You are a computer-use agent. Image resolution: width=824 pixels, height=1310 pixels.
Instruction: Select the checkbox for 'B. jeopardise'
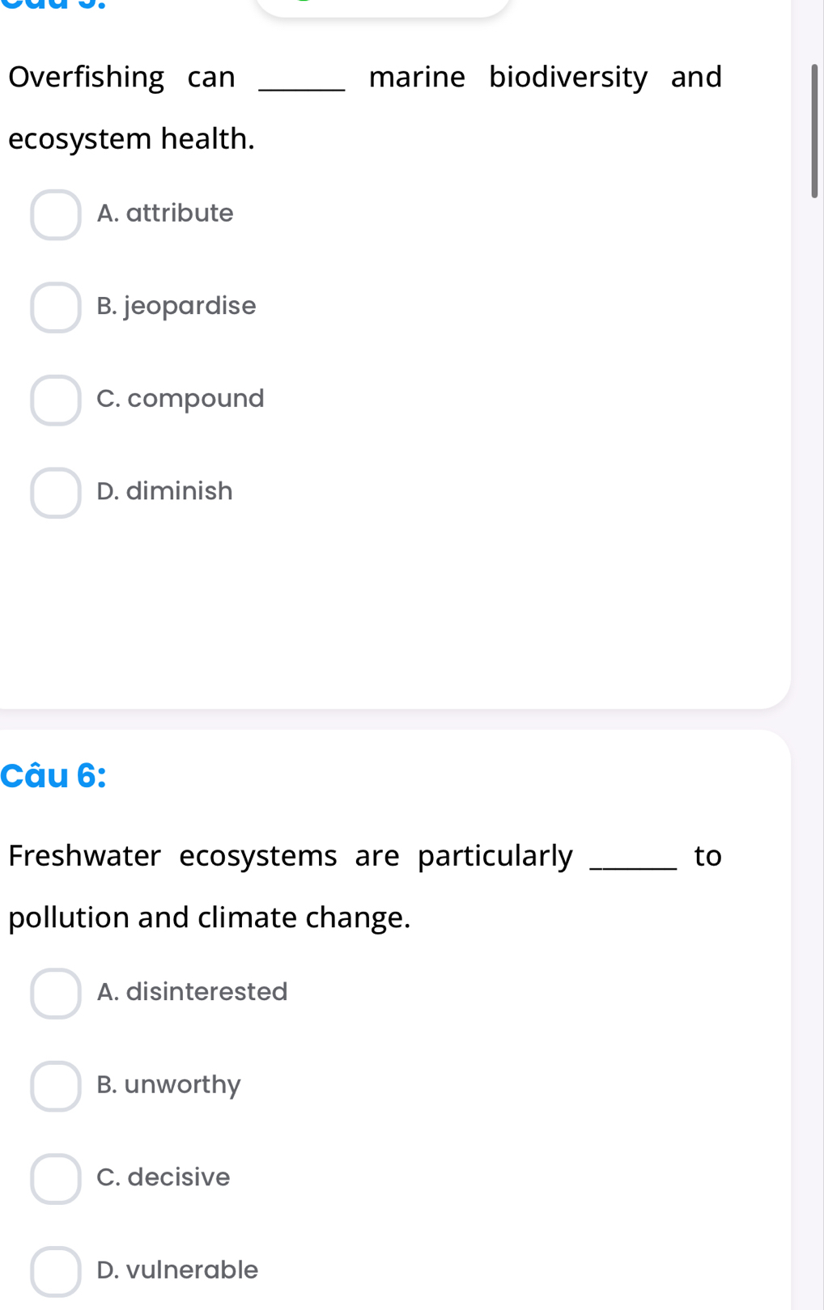pyautogui.click(x=56, y=307)
